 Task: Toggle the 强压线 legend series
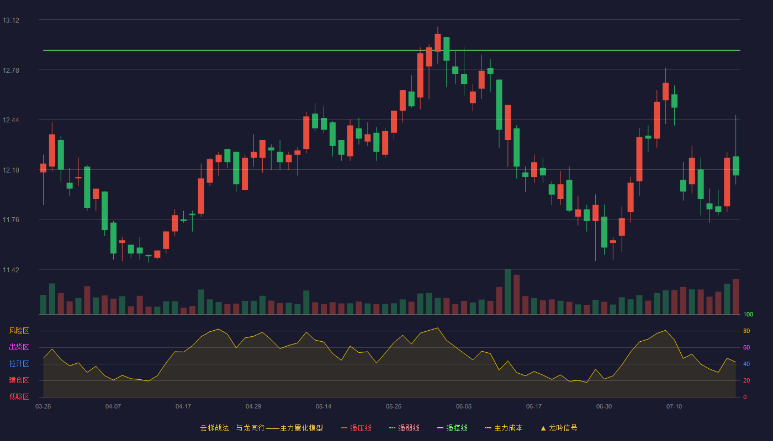pos(356,428)
